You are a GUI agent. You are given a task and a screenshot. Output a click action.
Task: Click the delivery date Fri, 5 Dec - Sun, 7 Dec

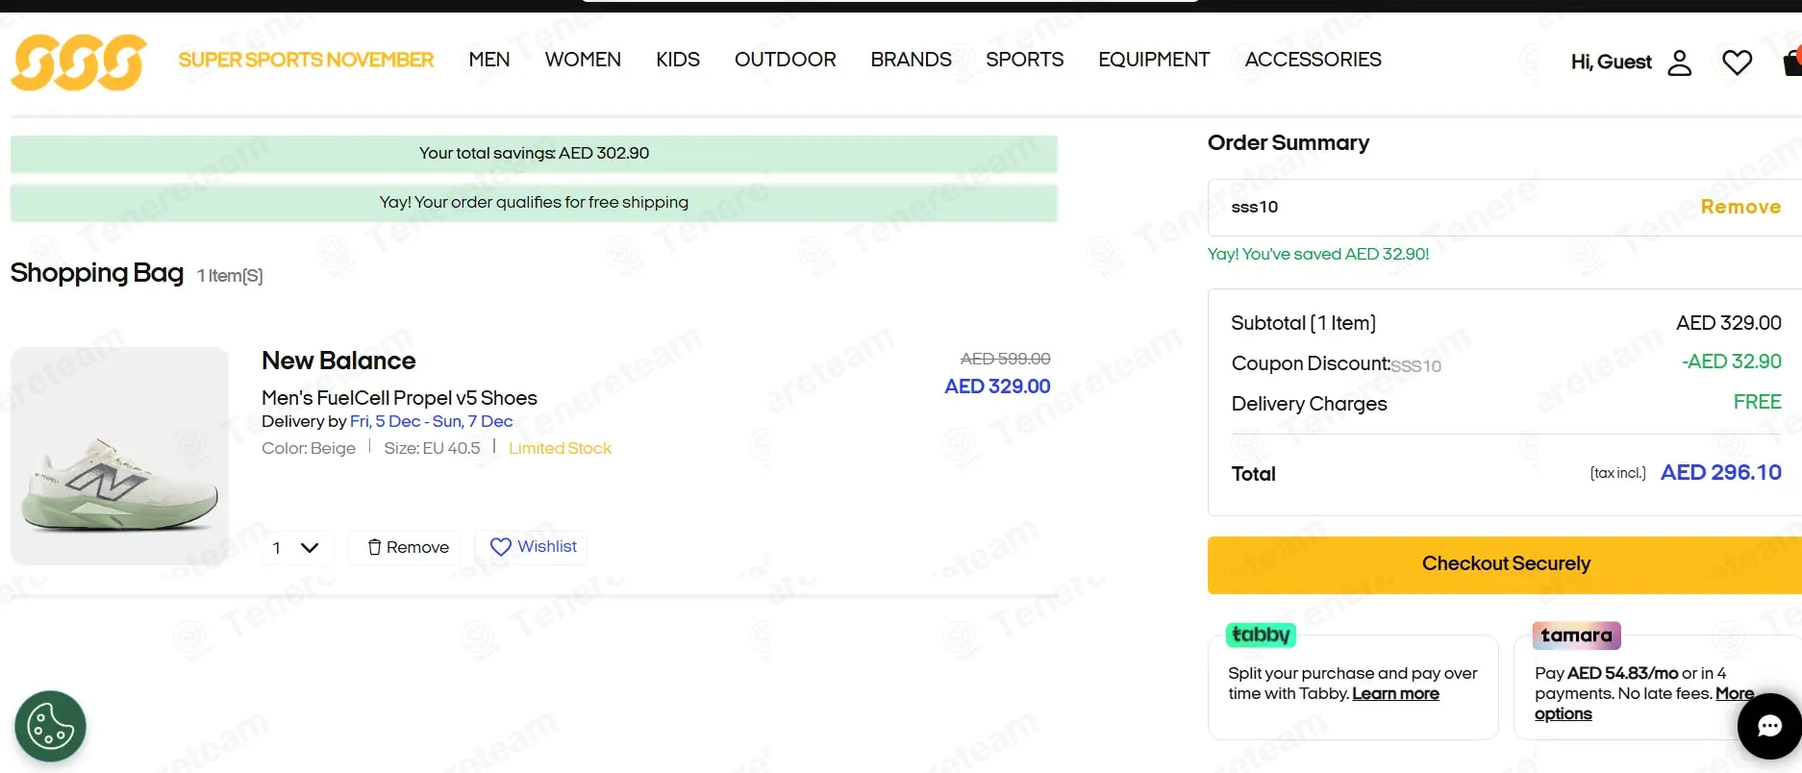click(x=431, y=422)
